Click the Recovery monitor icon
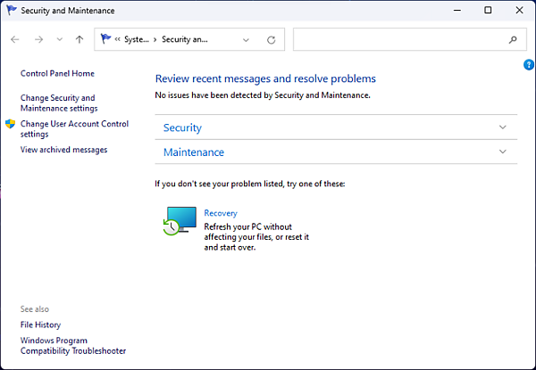The height and width of the screenshot is (370, 536). (180, 220)
